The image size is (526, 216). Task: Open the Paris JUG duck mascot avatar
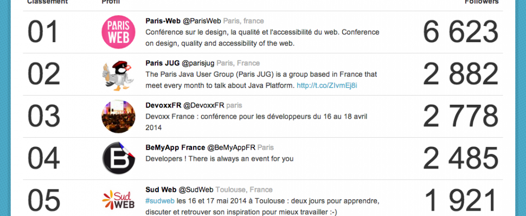pos(118,75)
